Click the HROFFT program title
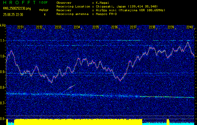Screen dimensions: 197x125 (x=19, y=2)
